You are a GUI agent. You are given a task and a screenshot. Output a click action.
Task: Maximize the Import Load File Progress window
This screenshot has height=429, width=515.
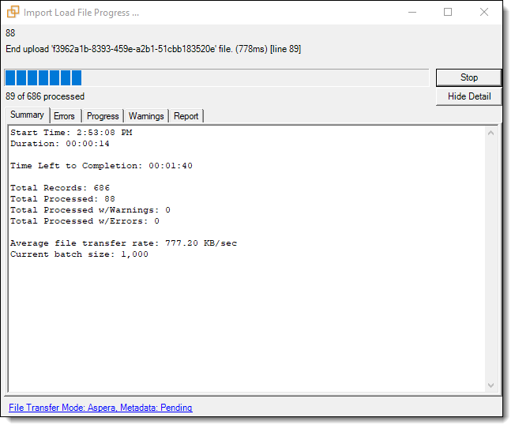448,13
